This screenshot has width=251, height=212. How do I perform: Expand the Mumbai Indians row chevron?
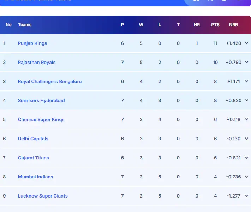tap(246, 177)
